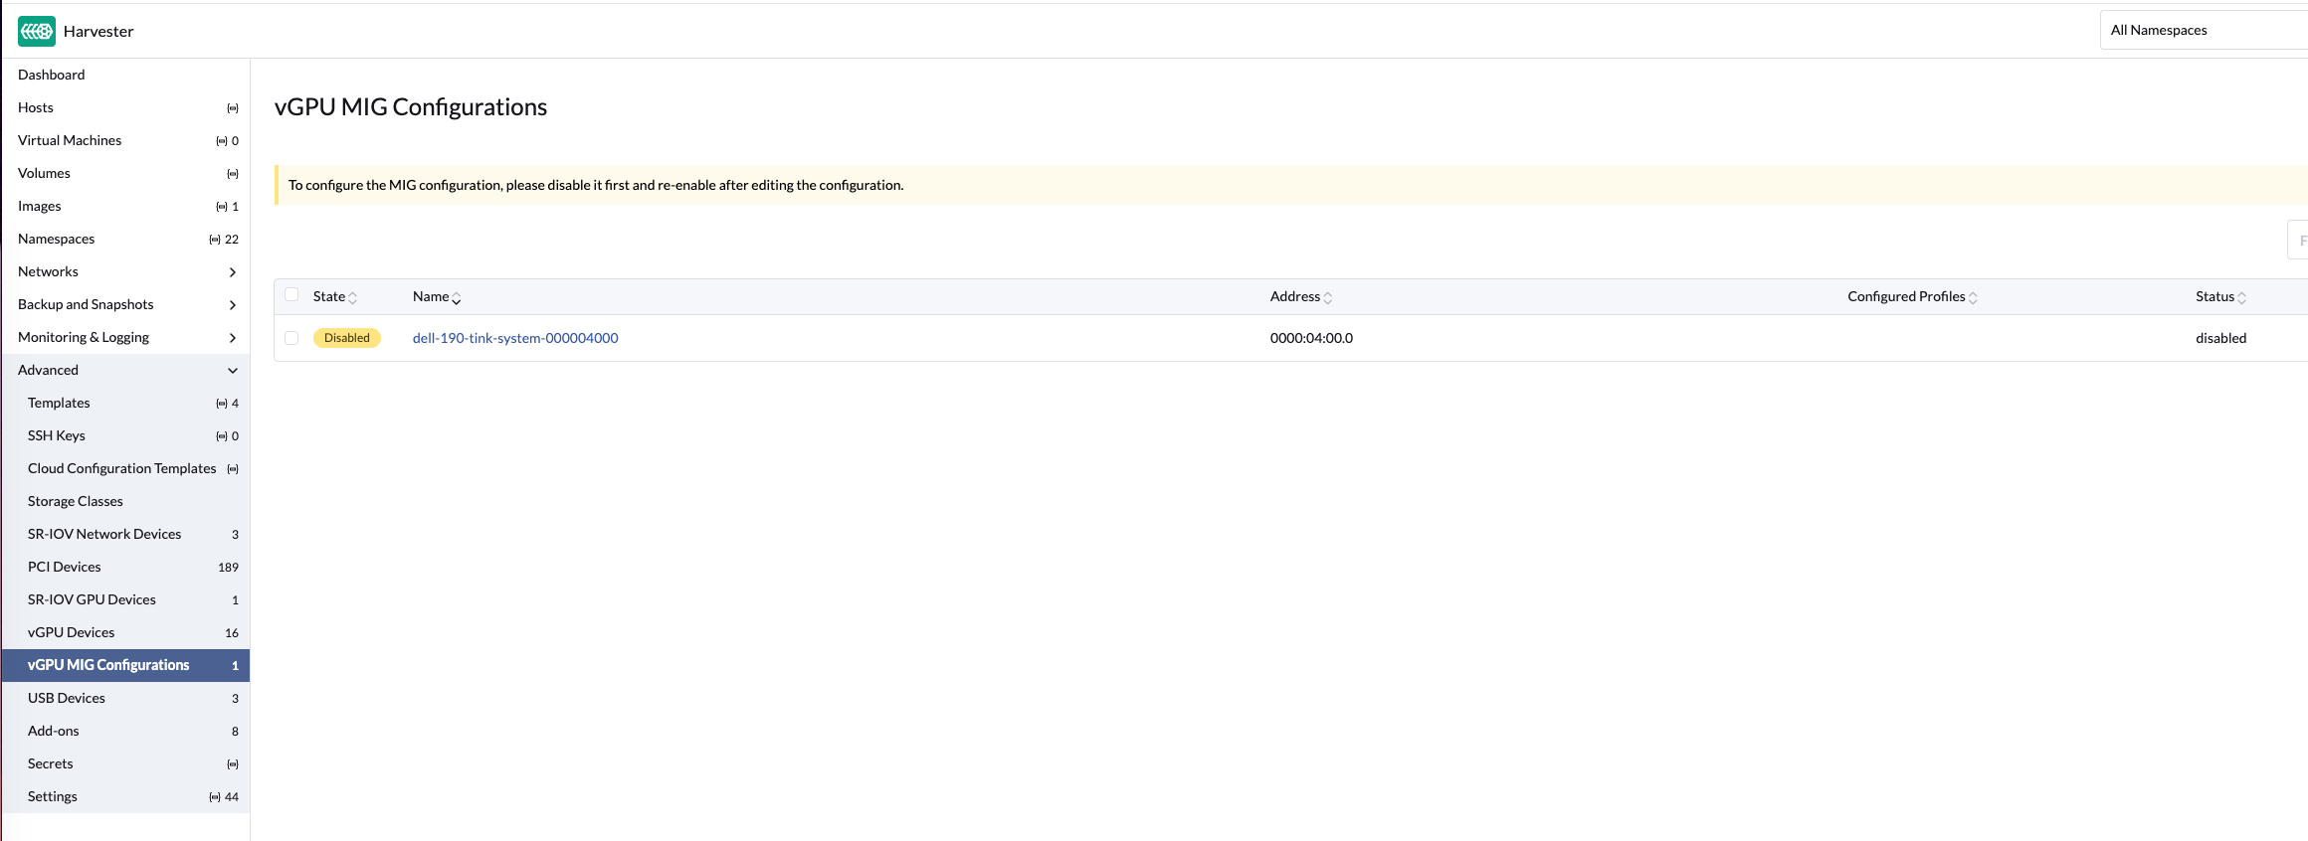Open the dell-190-tink-system-000004000 link

click(x=515, y=338)
